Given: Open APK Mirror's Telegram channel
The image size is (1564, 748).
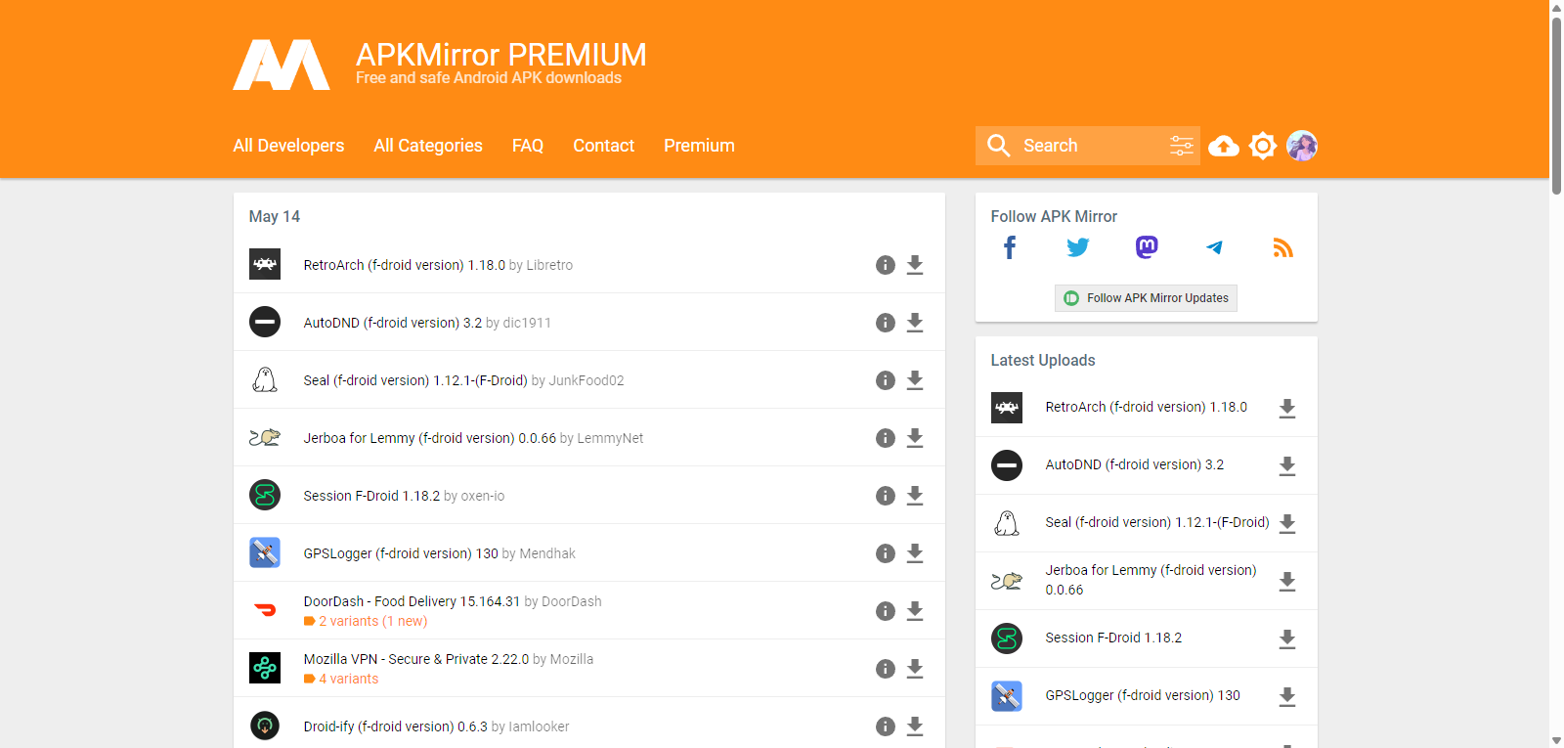Looking at the screenshot, I should pos(1214,248).
